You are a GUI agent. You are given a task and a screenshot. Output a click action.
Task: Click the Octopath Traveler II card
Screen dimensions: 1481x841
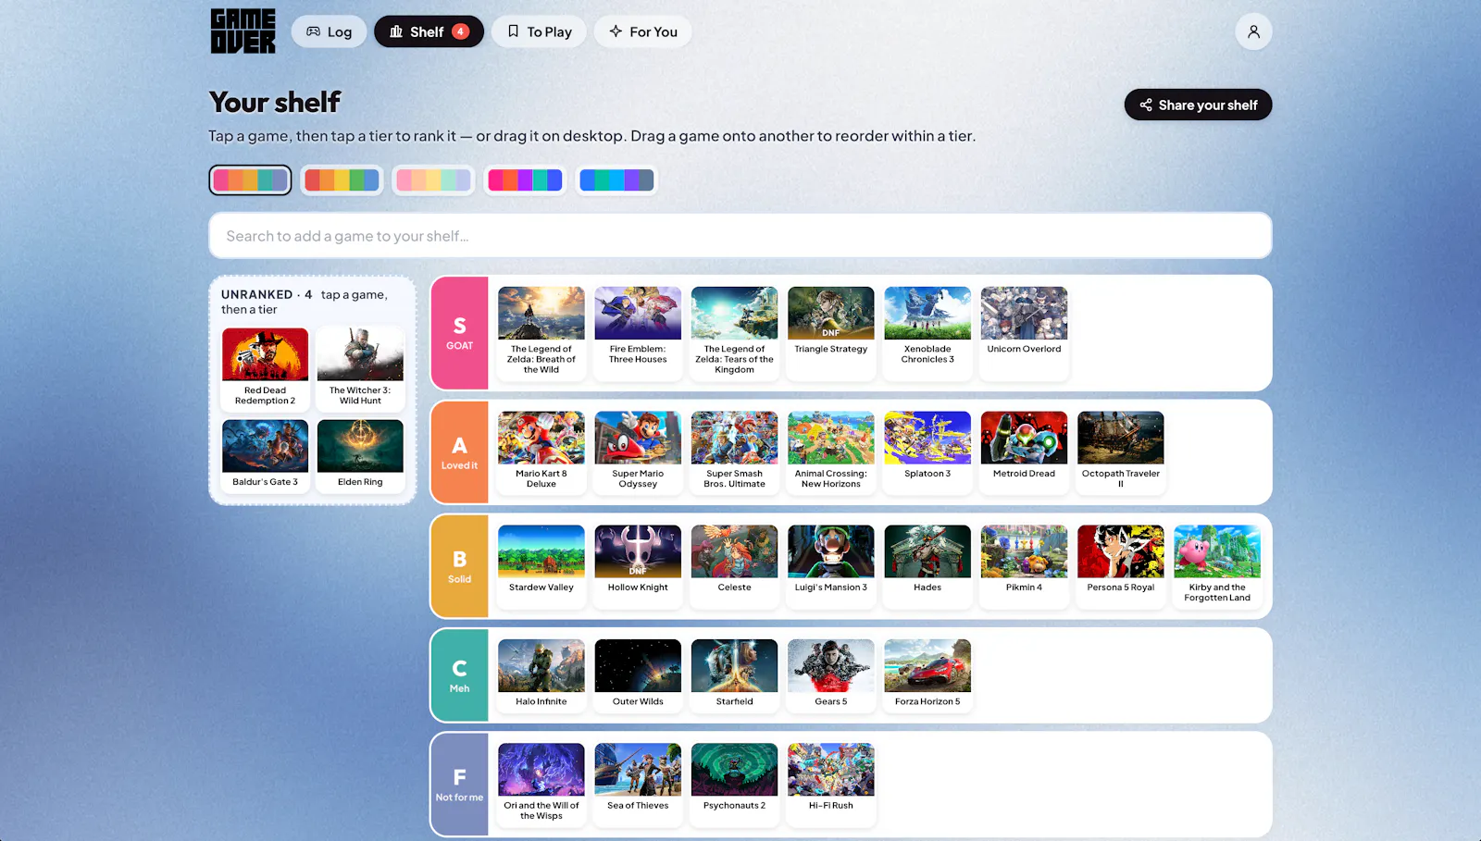1120,452
